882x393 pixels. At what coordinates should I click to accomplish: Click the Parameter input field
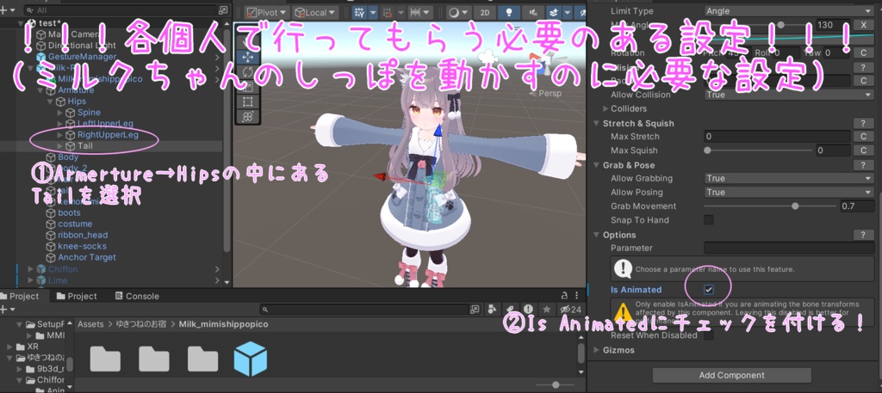[x=789, y=249]
